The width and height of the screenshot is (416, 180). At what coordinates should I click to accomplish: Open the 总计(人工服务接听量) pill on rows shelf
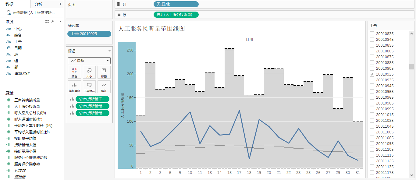pos(176,14)
